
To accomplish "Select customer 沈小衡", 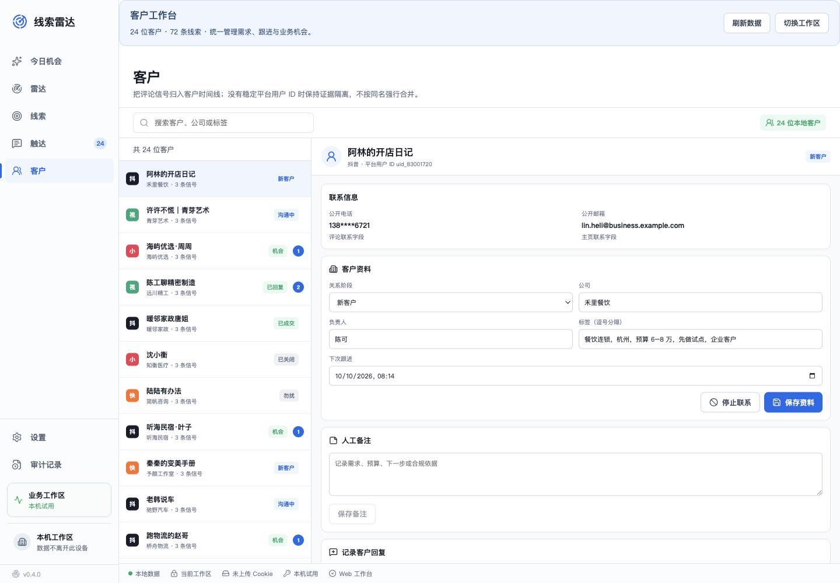I will [x=215, y=360].
